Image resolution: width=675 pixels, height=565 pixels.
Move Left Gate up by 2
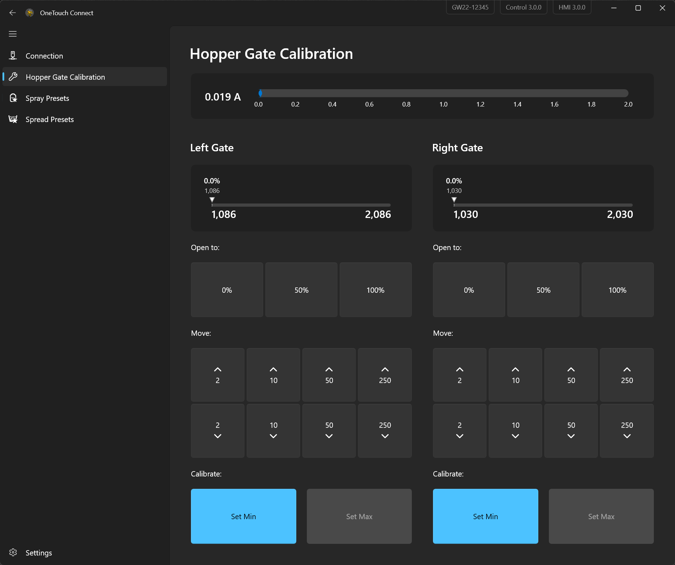[218, 375]
